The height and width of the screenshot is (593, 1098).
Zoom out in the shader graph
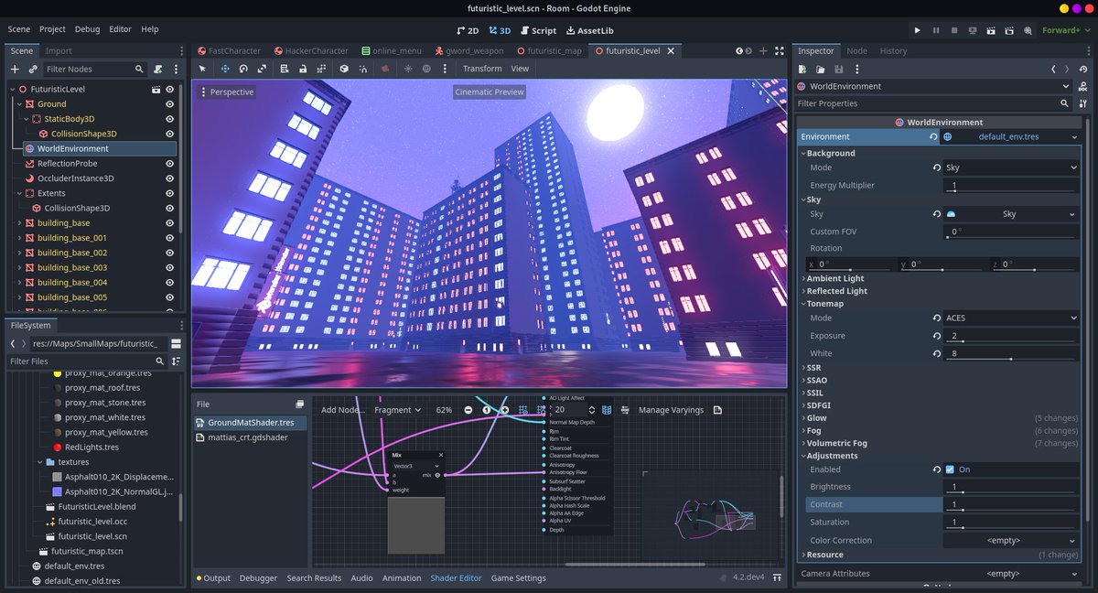click(x=468, y=410)
